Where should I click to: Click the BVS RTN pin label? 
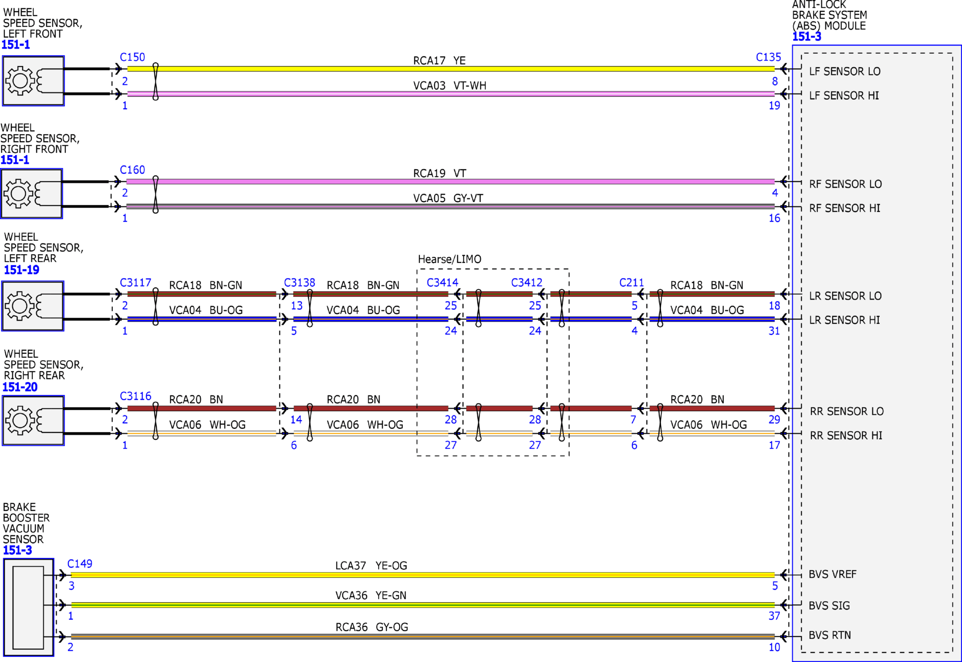click(830, 635)
